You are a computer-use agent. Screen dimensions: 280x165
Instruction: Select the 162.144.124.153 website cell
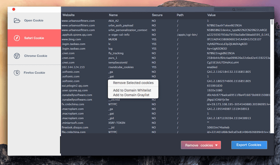(73, 67)
